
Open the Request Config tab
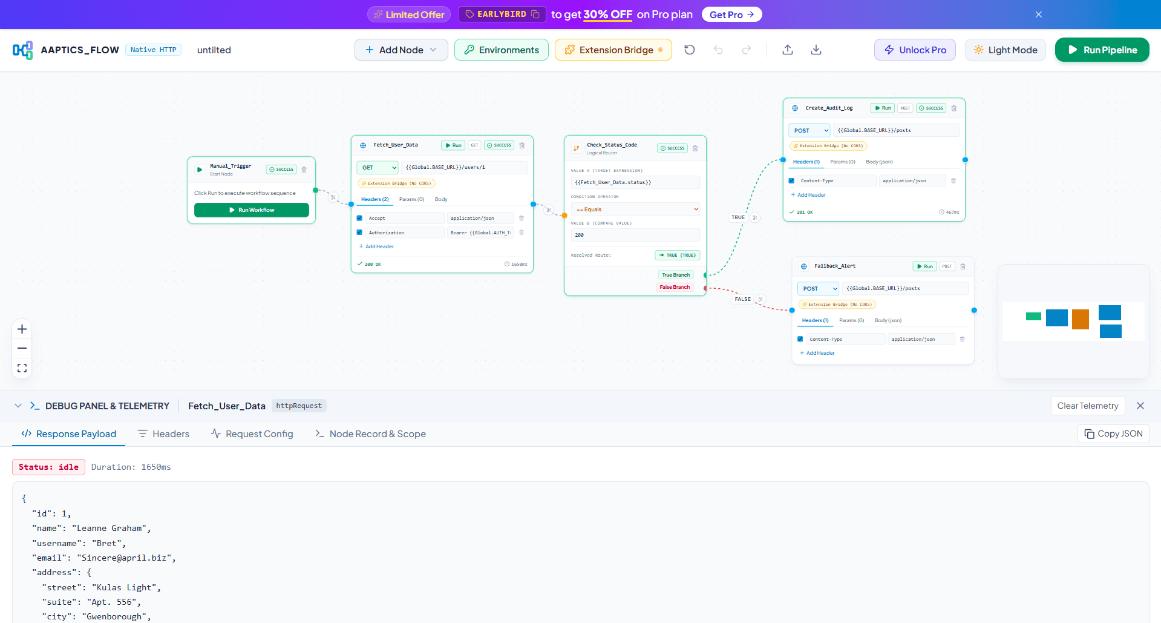[x=252, y=434]
